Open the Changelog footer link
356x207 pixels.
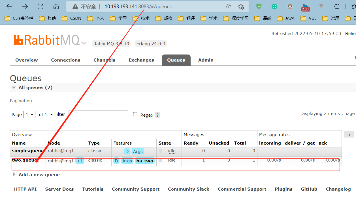[338, 189]
